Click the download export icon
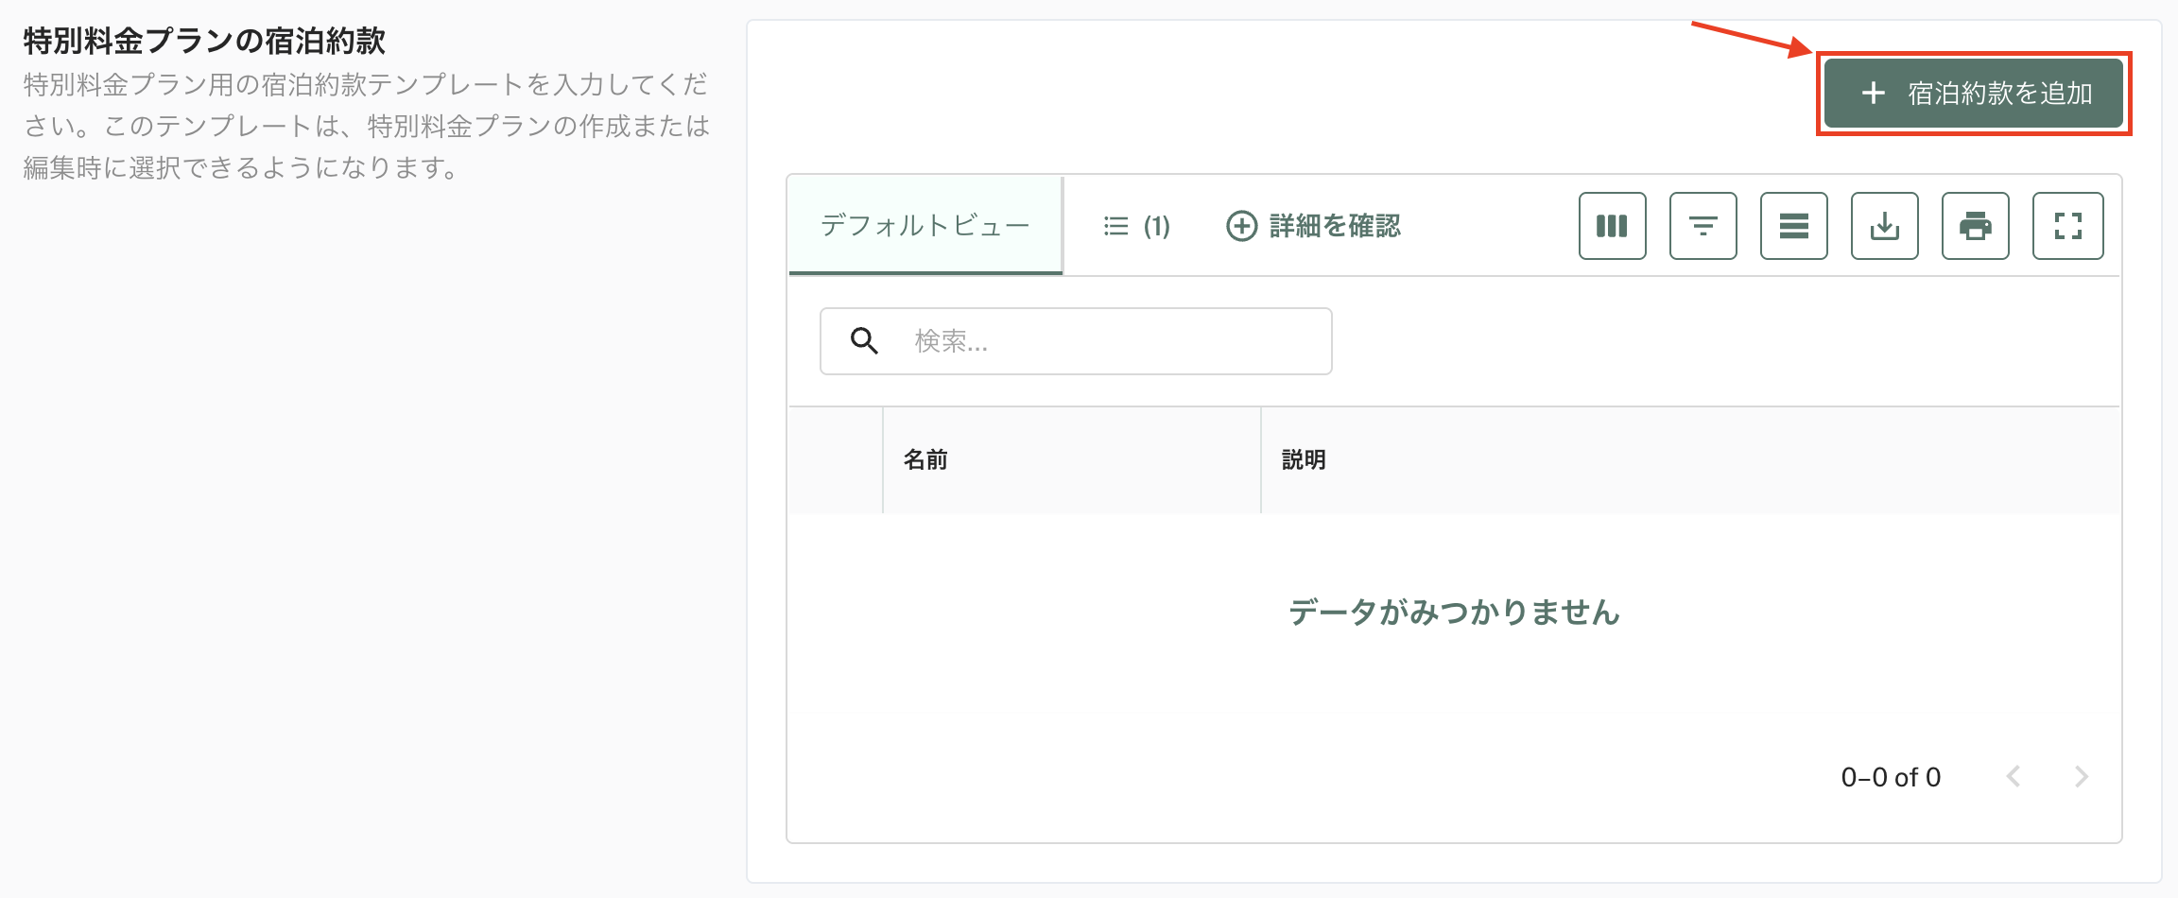The image size is (2178, 898). [1885, 226]
